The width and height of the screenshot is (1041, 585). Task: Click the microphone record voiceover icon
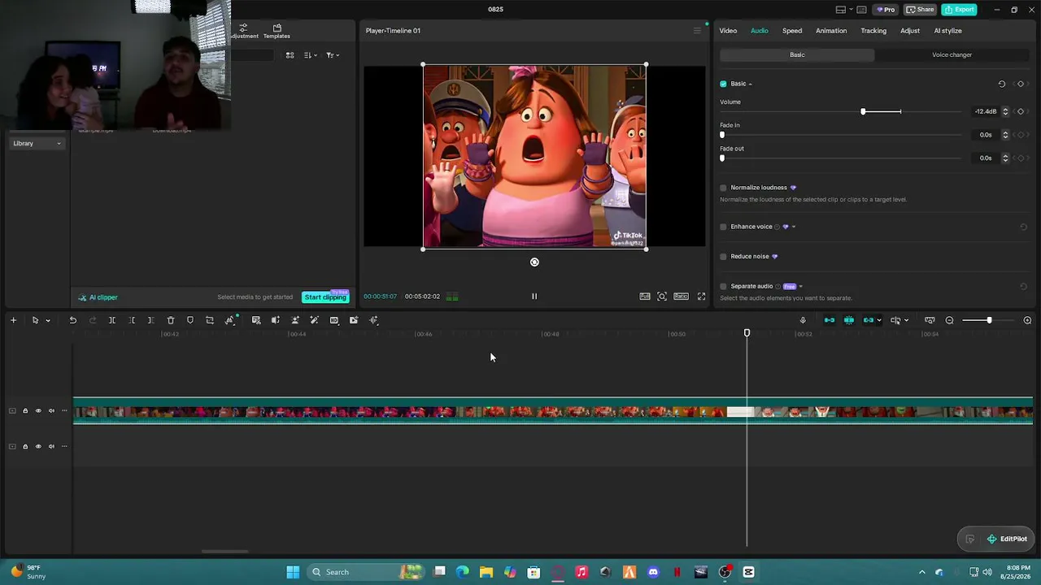[803, 320]
